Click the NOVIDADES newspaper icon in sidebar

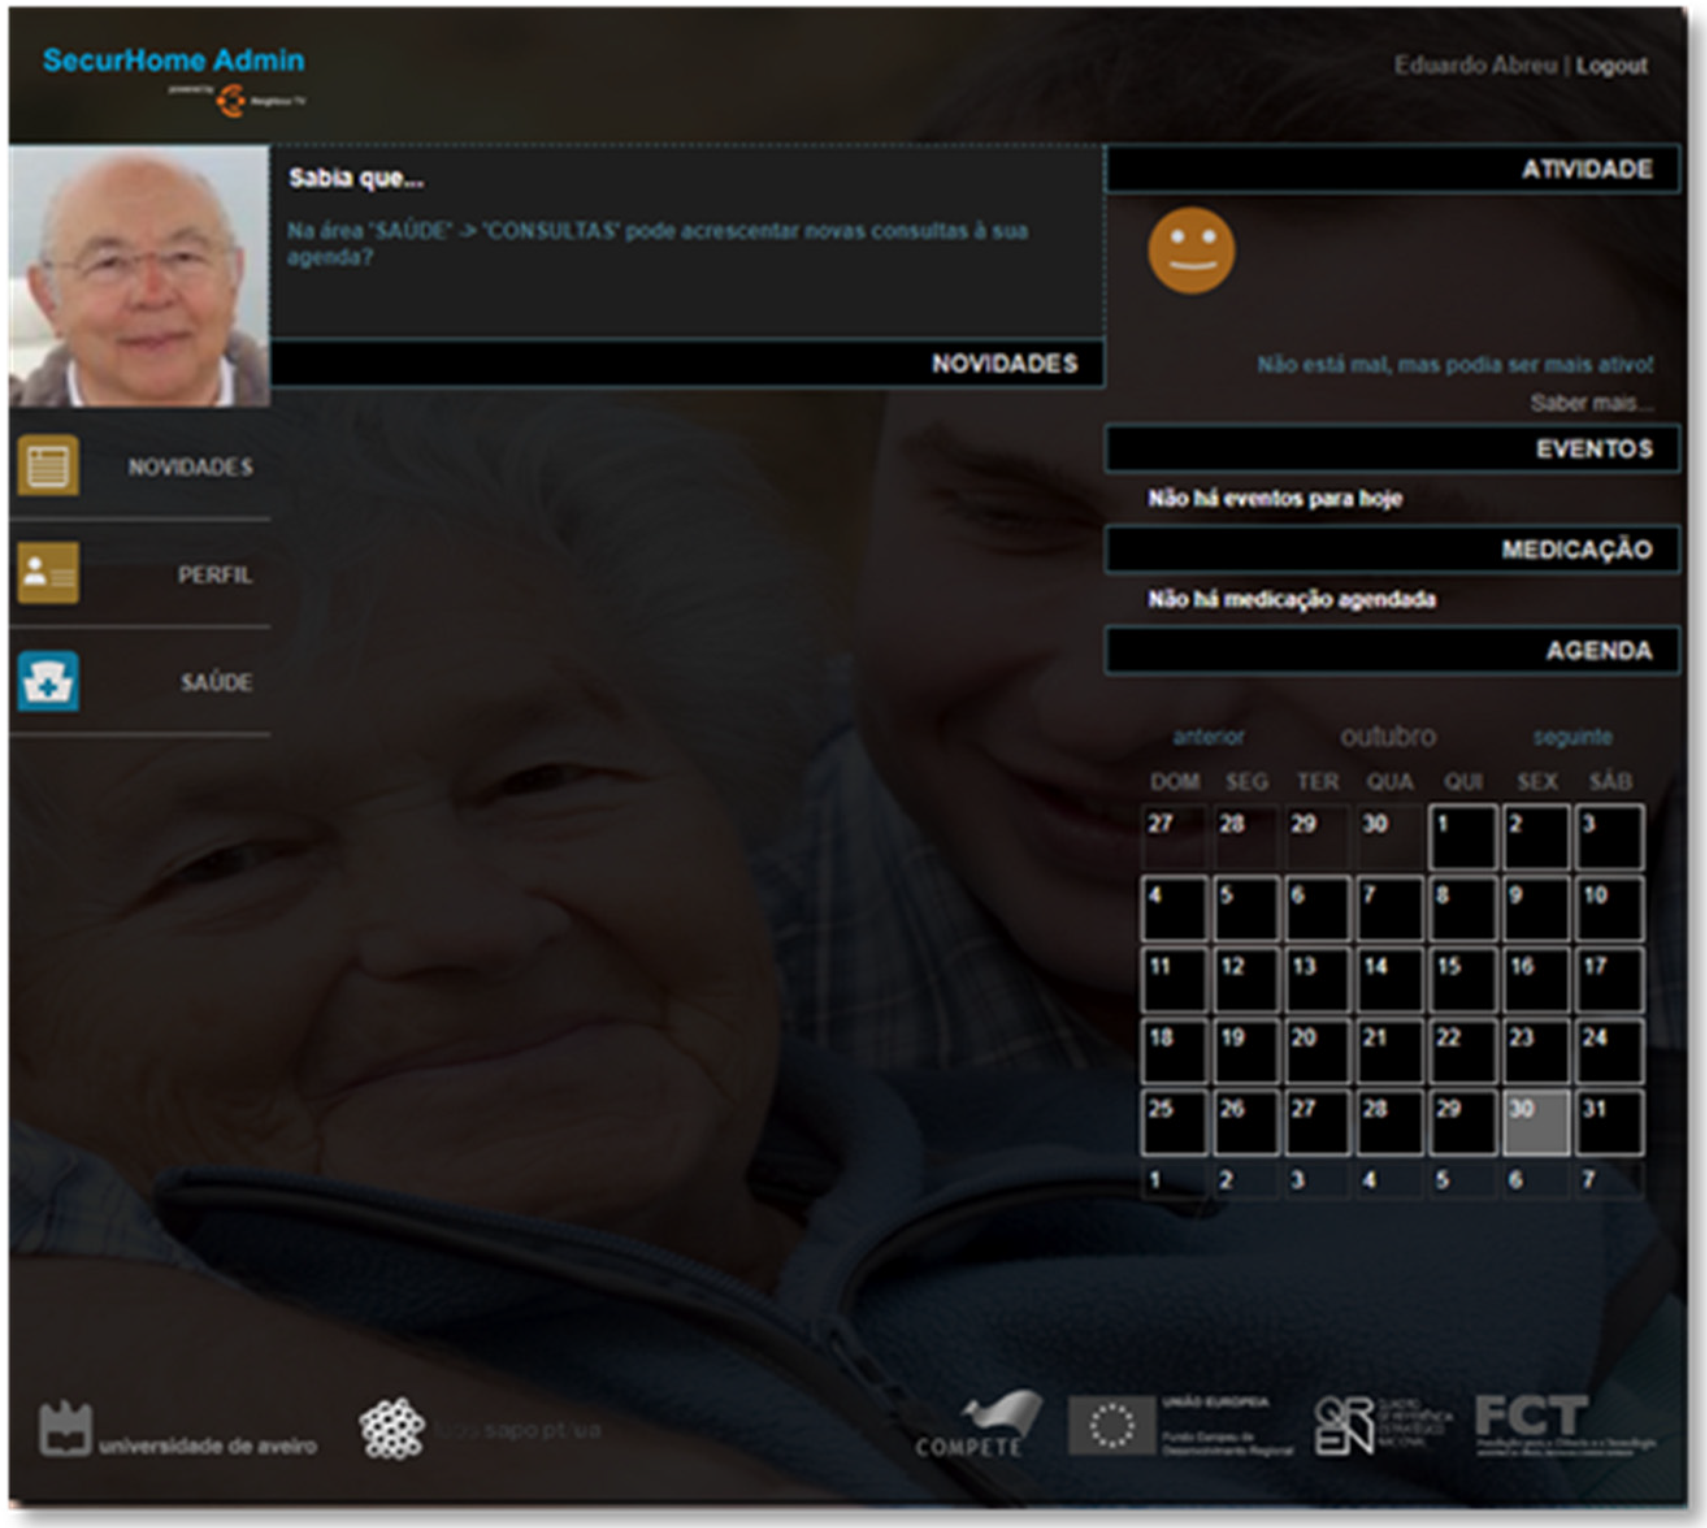pyautogui.click(x=48, y=465)
